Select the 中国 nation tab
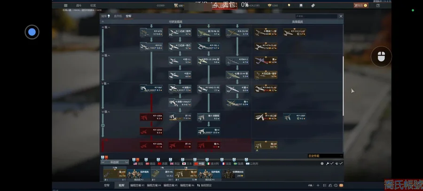Image resolution: width=423 pixels, height=191 pixels. click(200, 163)
